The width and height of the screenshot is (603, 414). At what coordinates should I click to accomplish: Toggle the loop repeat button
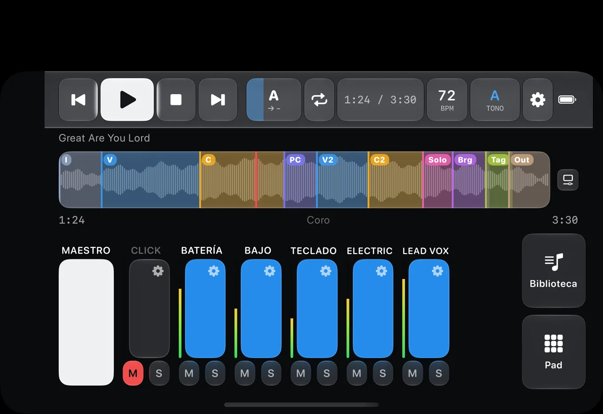click(319, 100)
